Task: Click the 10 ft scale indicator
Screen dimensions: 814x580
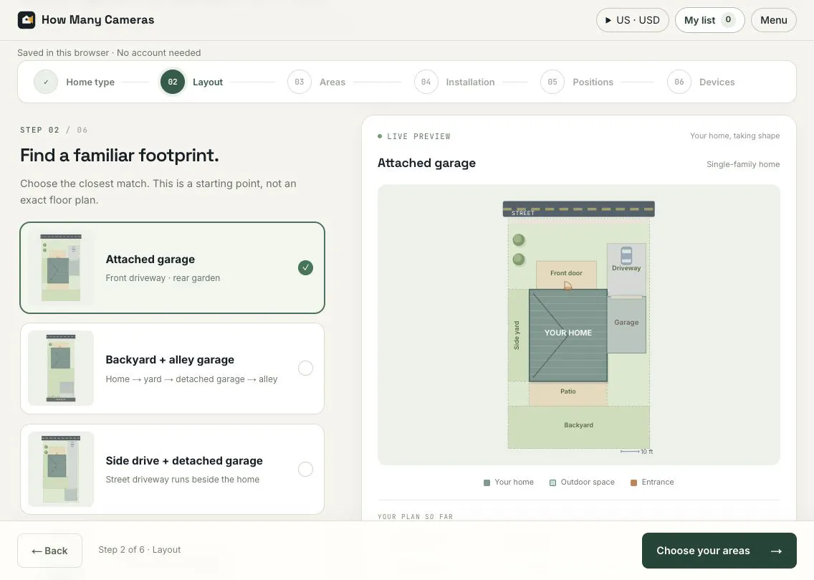Action: coord(636,452)
